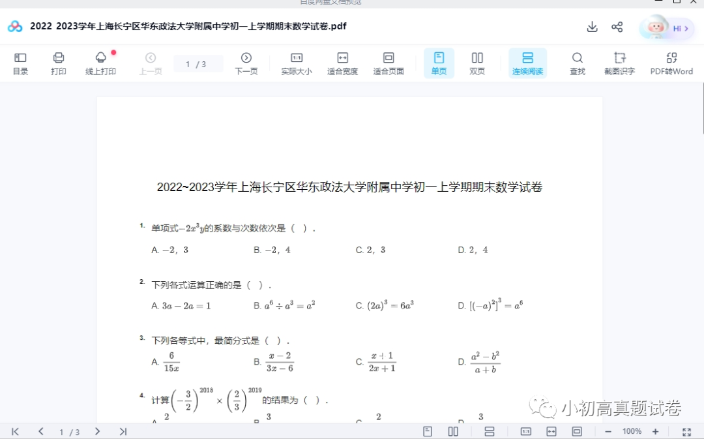Click question 1 option D. 2, 4
Viewport: 704px width, 439px height.
(x=473, y=250)
